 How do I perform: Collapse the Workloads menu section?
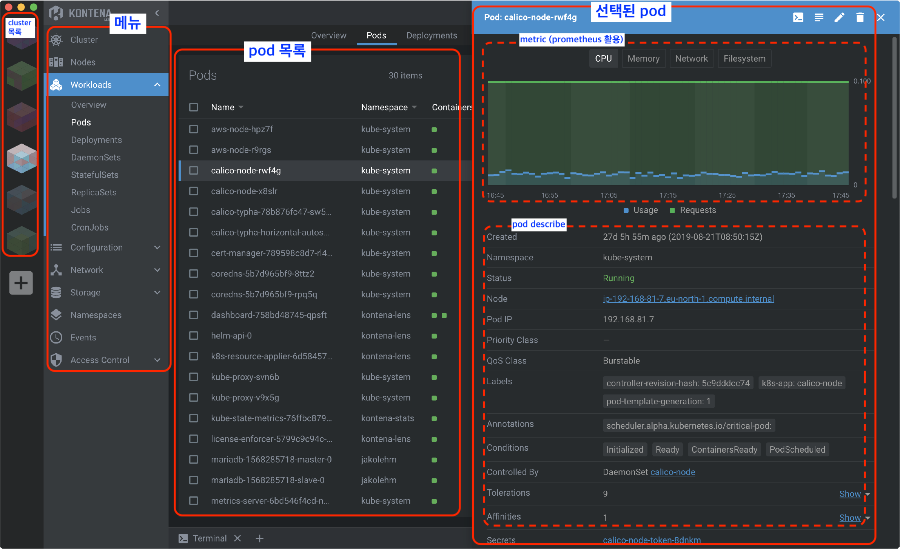(157, 85)
